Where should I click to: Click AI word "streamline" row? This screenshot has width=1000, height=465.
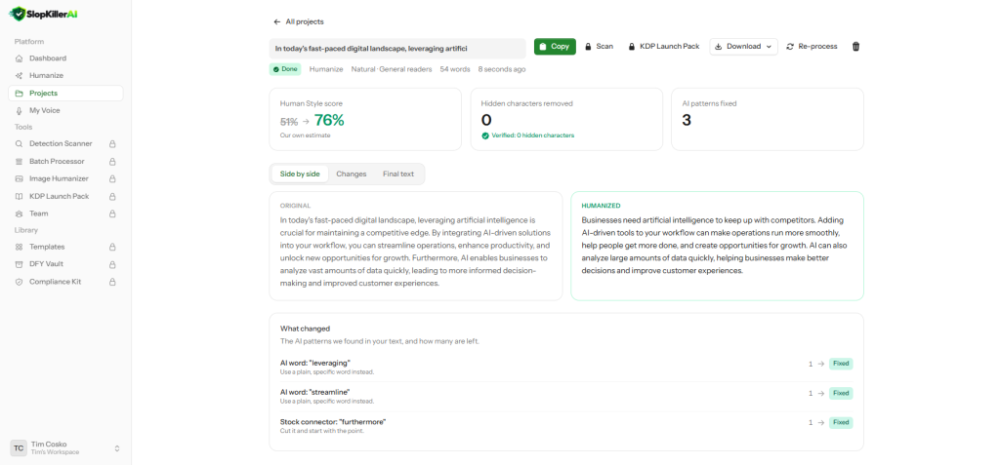click(566, 396)
